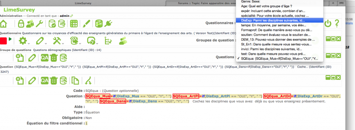Image resolution: width=355 pixels, height=130 pixels.
Task: Open user groups with padlock icon
Action: pyautogui.click(x=30, y=23)
